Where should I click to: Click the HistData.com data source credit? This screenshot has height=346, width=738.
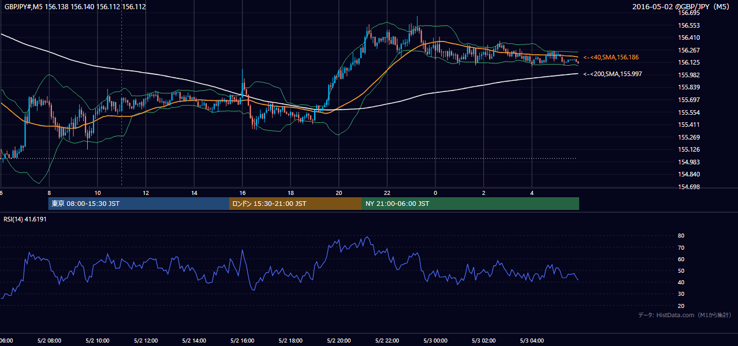pyautogui.click(x=685, y=315)
